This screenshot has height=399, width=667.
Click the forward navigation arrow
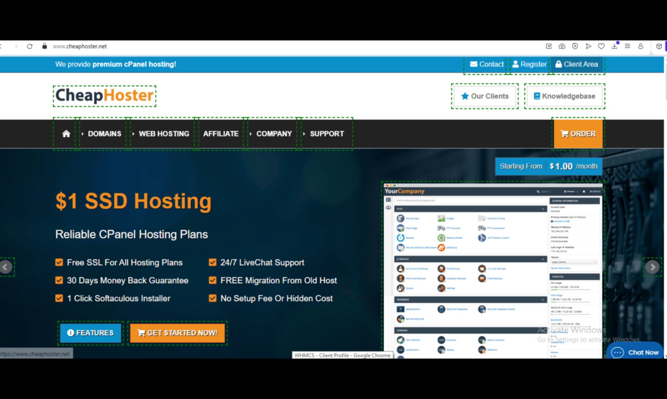(16, 46)
